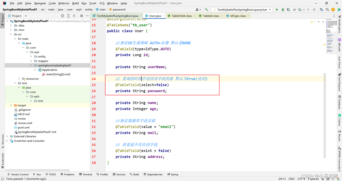Open Fast Request side panel
The height and width of the screenshot is (181, 342).
(340, 82)
